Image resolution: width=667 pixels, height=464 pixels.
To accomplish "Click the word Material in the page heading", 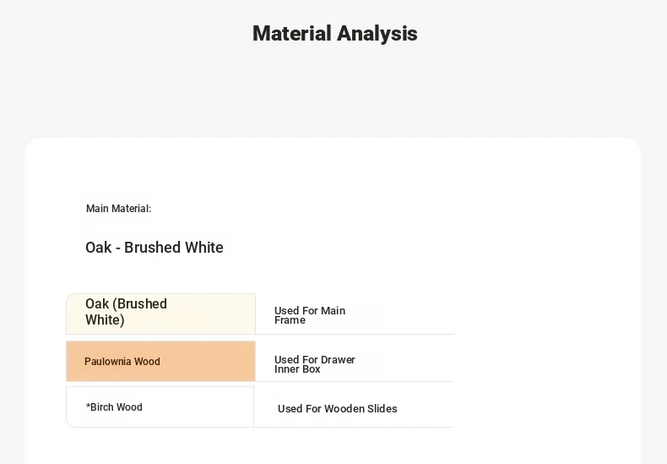I will pos(292,34).
